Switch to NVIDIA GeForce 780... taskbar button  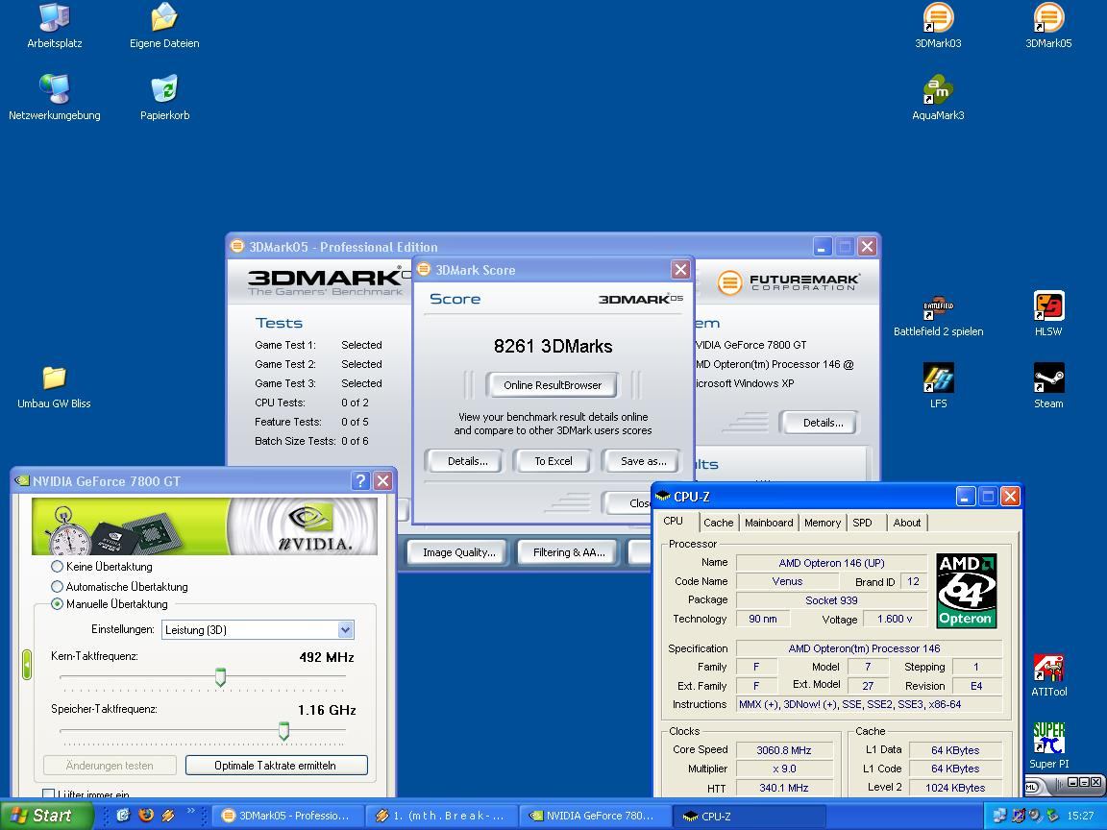(595, 816)
